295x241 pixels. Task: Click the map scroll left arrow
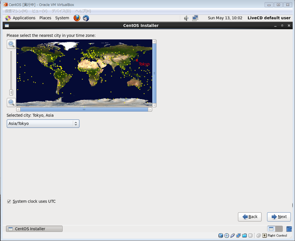click(x=18, y=109)
